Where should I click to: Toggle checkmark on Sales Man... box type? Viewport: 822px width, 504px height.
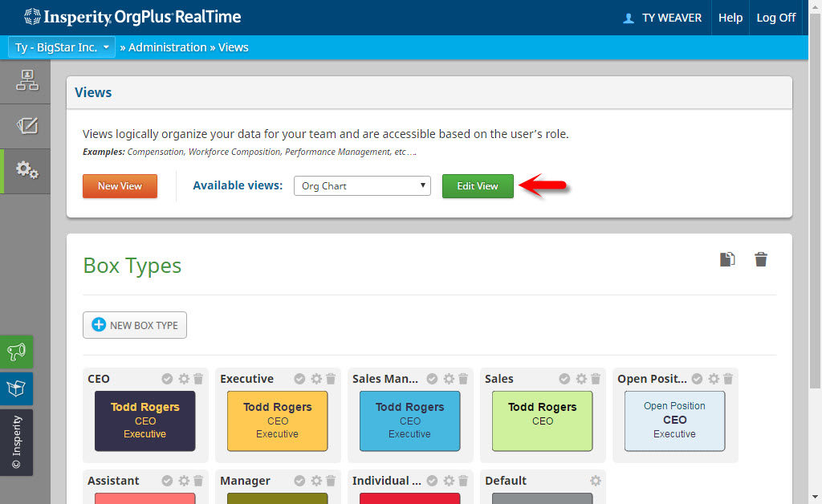coord(432,379)
